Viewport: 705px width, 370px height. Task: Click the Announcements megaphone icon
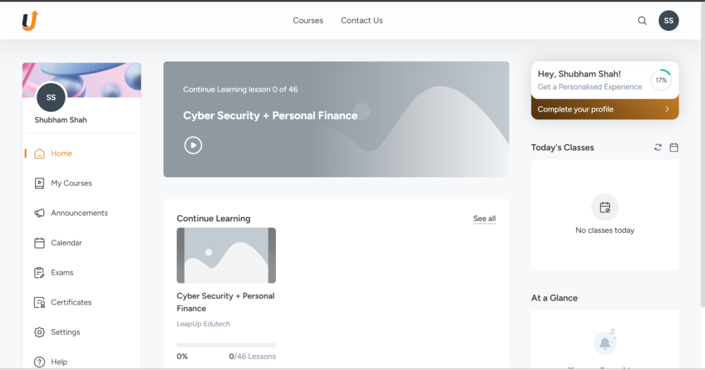39,213
